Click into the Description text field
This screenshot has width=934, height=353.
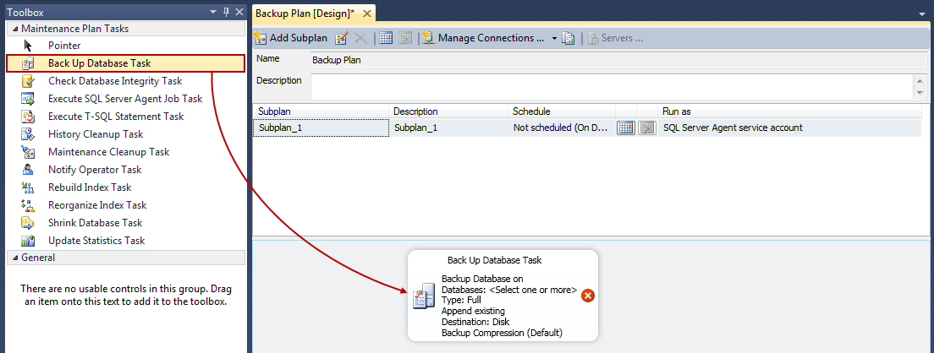tap(612, 87)
